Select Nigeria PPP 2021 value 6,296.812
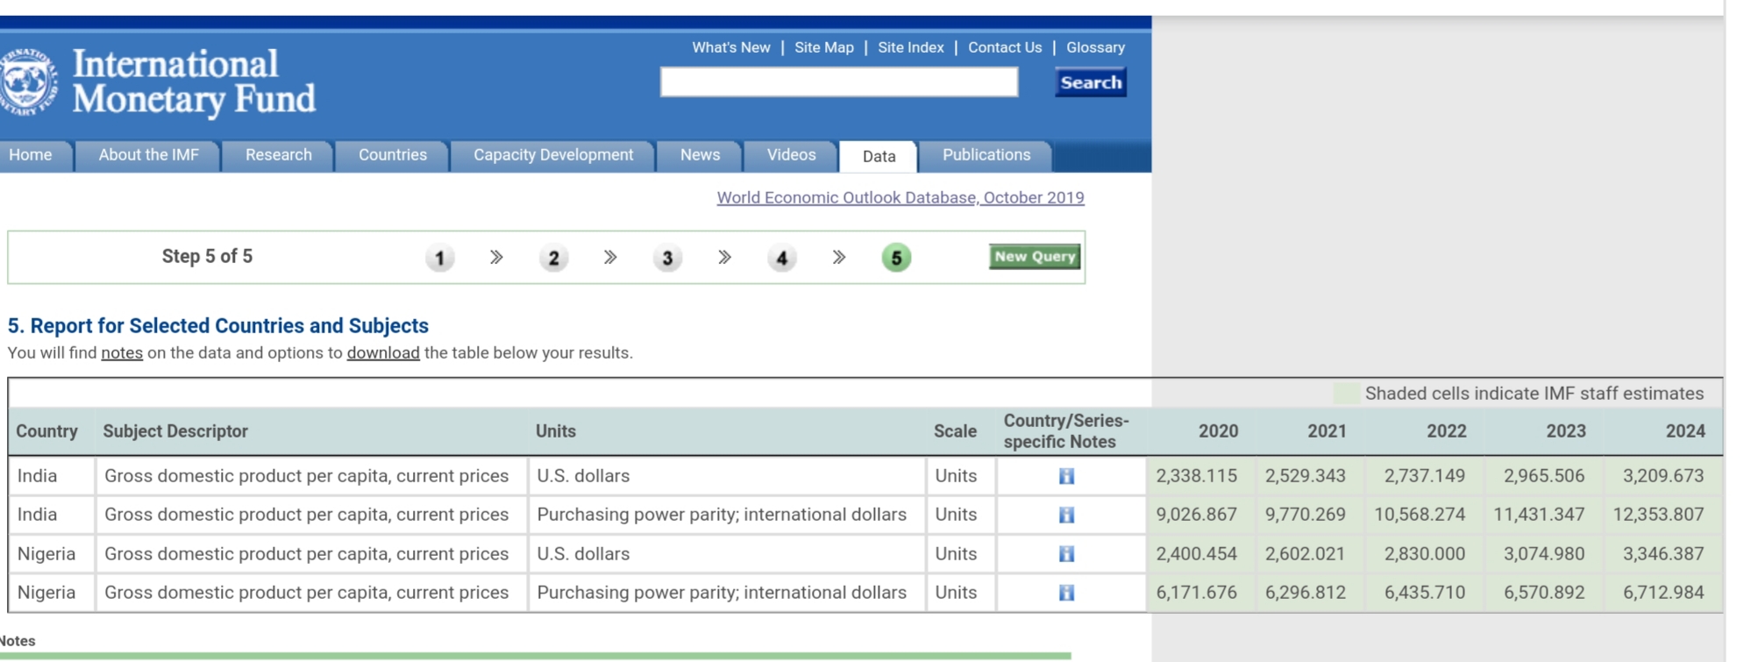The height and width of the screenshot is (662, 1751). [1305, 593]
